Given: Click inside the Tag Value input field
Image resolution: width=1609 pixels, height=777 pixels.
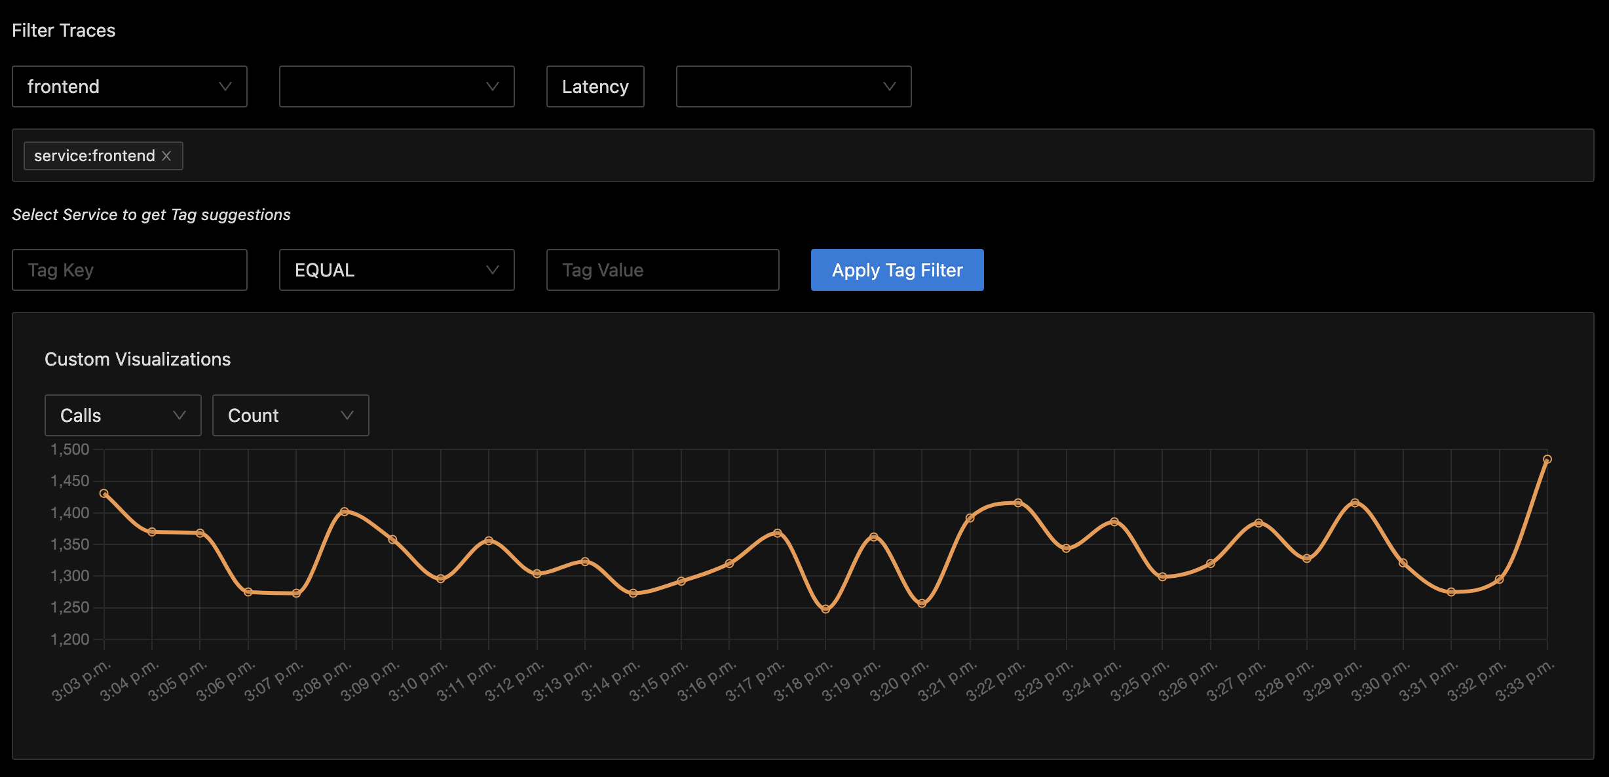Looking at the screenshot, I should coord(662,270).
